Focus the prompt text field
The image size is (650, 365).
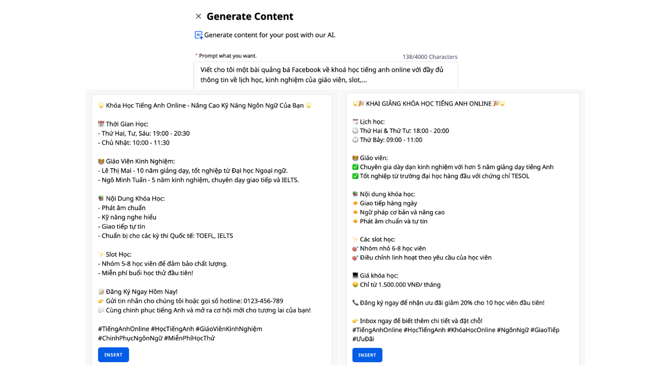325,75
